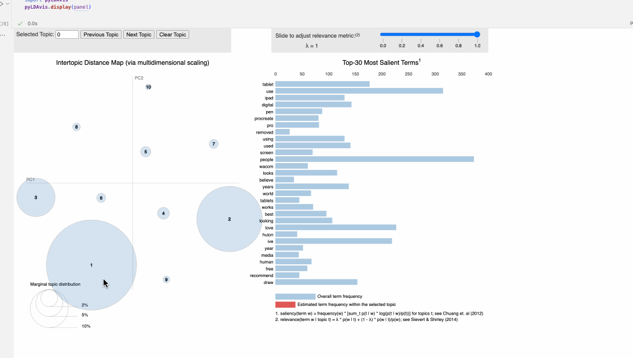Click the term label 'pro'
The height and width of the screenshot is (358, 633).
click(x=270, y=126)
